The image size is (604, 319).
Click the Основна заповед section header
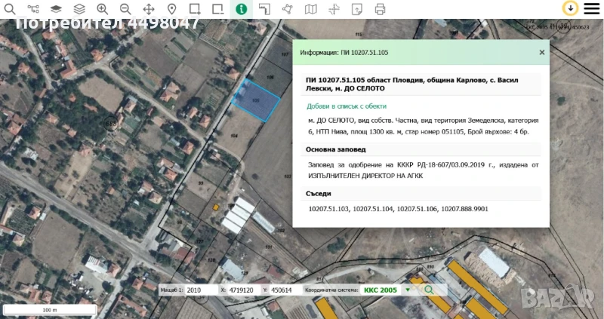tap(331, 149)
